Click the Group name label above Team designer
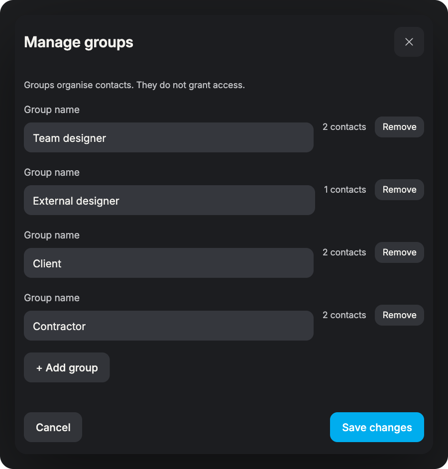This screenshot has height=469, width=448. (52, 110)
